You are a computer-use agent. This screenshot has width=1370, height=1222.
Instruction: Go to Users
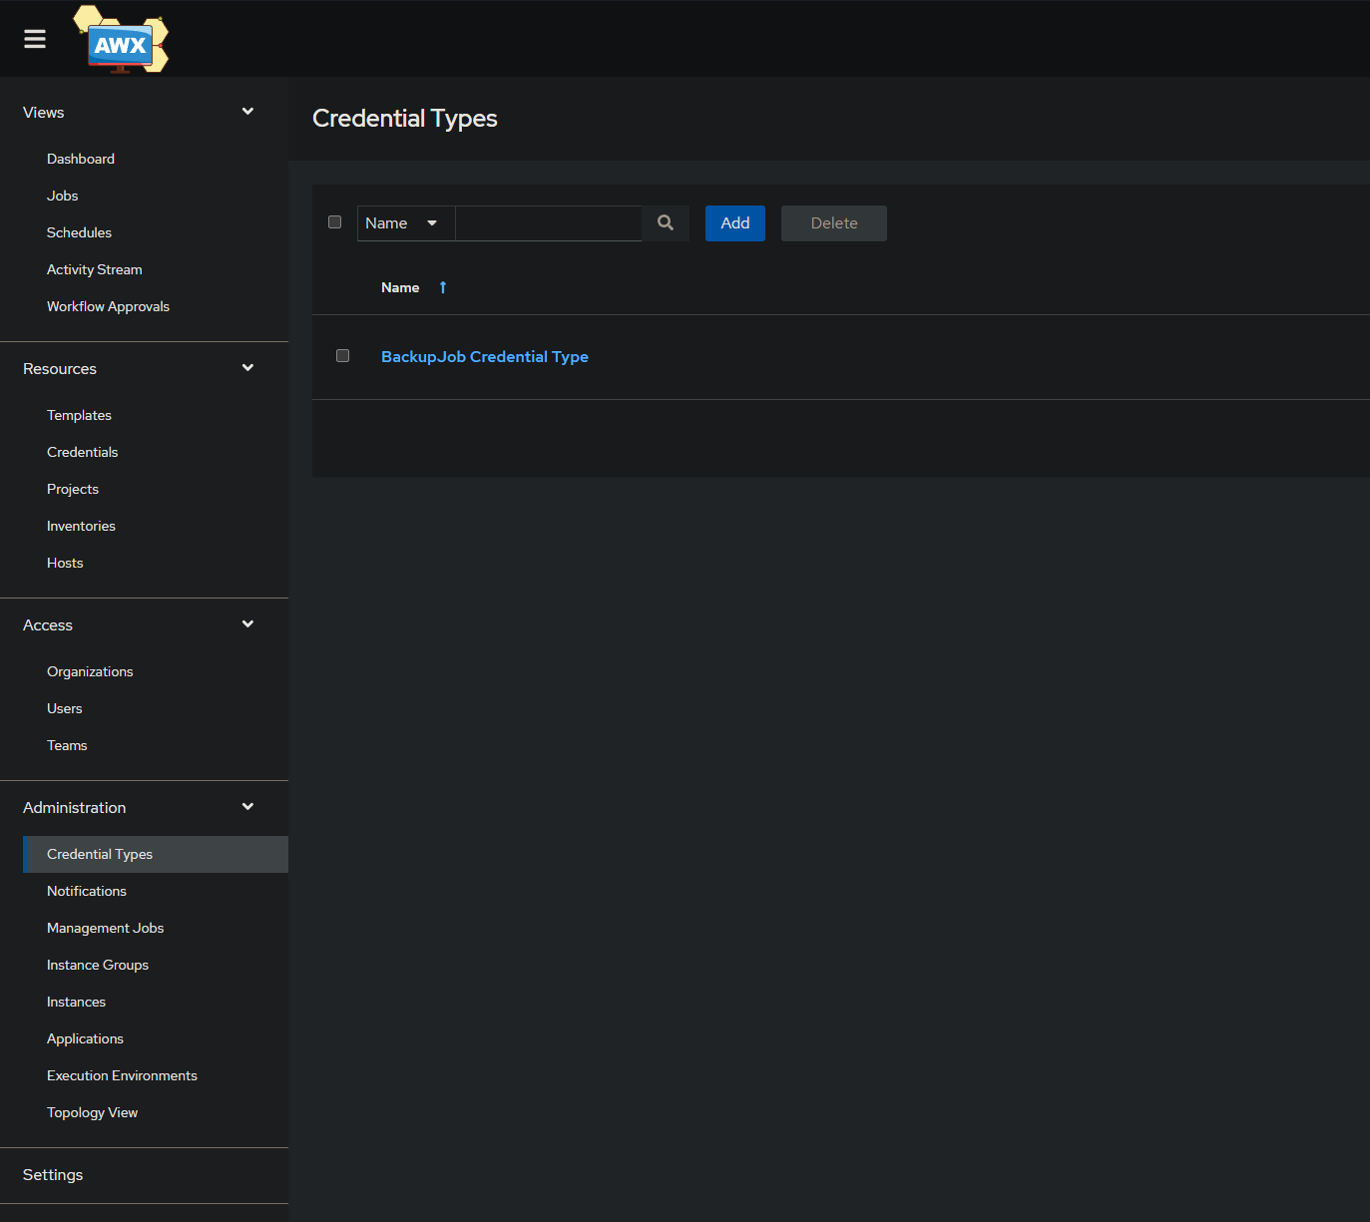pos(65,708)
